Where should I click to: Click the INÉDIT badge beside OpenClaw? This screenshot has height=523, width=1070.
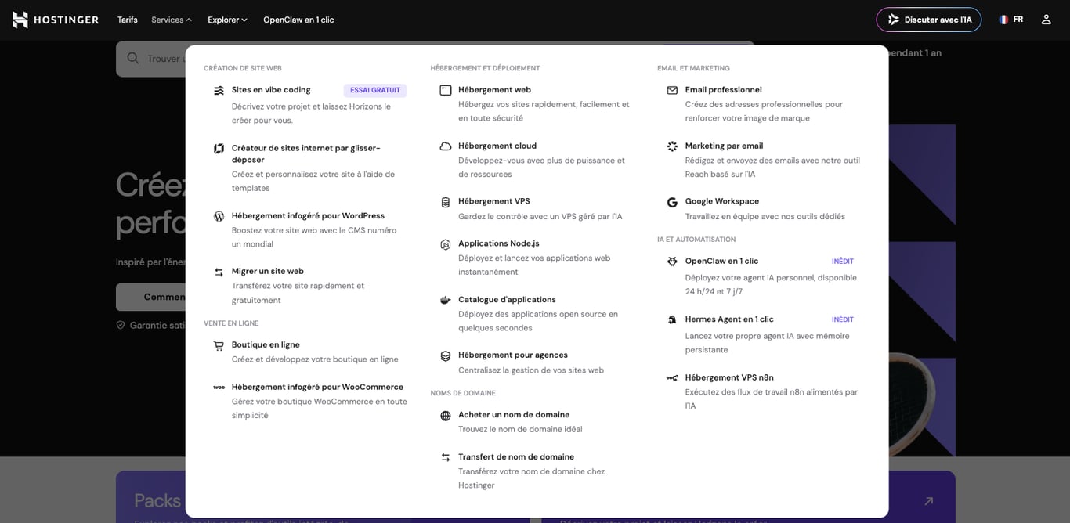pyautogui.click(x=842, y=261)
